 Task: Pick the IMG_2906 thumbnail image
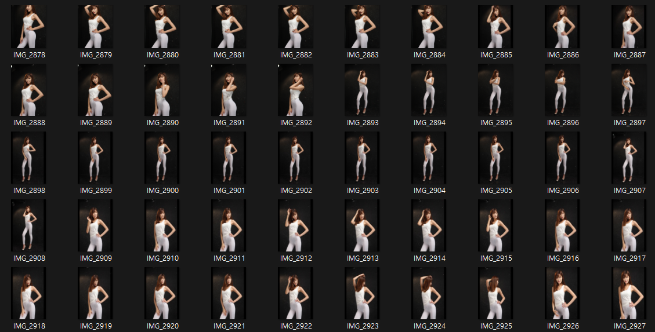pos(563,158)
